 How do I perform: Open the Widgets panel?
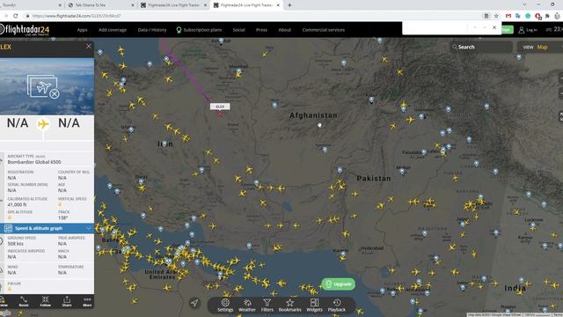[x=314, y=305]
